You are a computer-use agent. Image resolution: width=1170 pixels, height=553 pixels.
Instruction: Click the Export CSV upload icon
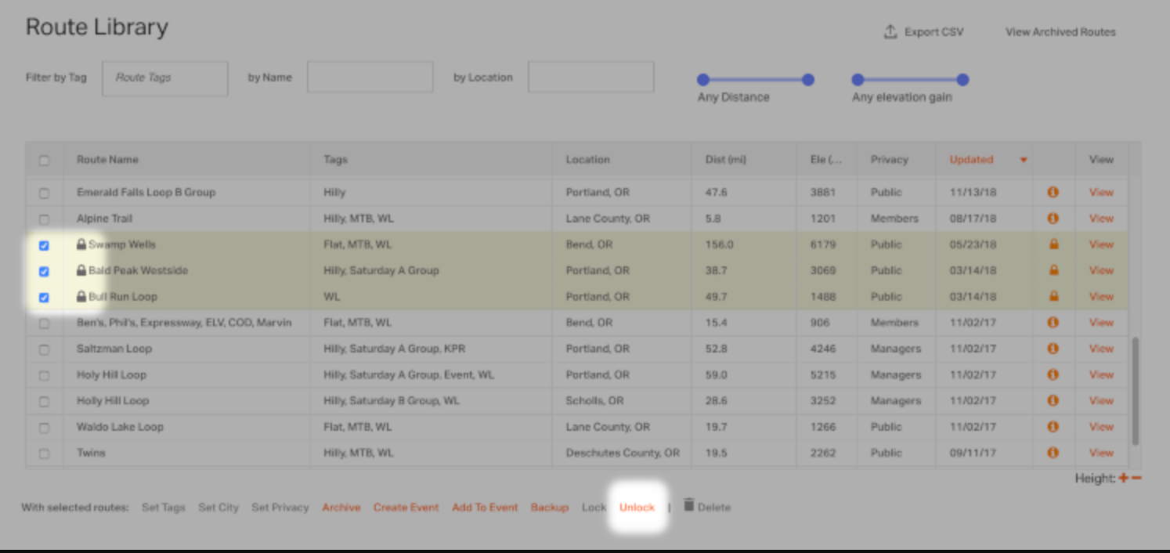point(890,32)
